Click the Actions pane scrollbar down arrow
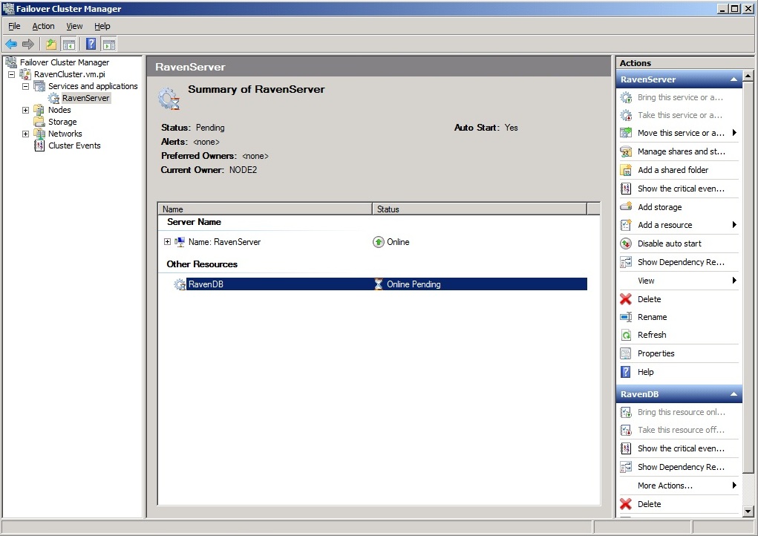Image resolution: width=758 pixels, height=536 pixels. 748,512
